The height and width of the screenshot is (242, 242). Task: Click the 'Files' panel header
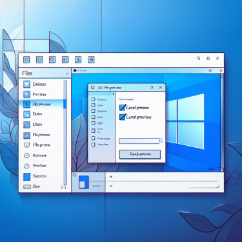tap(45, 74)
